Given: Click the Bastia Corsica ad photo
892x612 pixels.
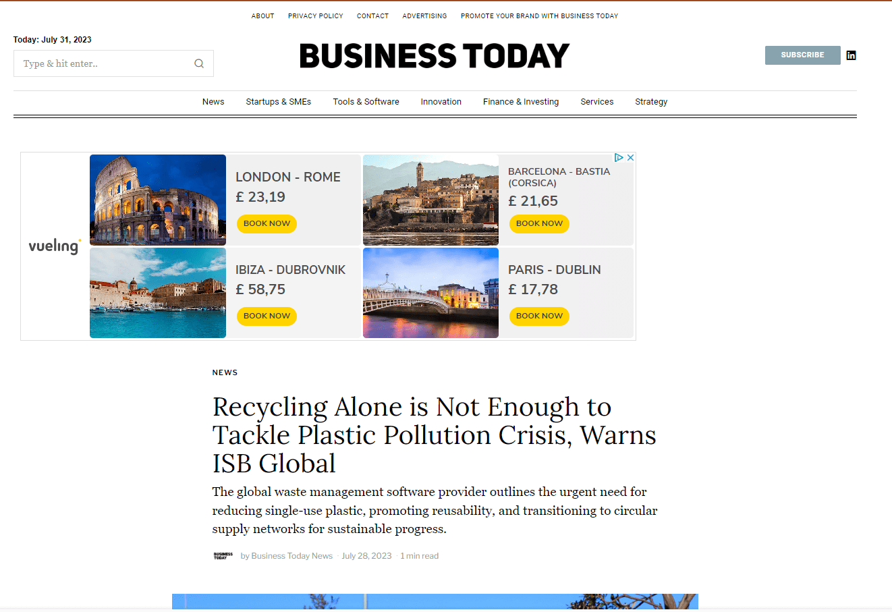Looking at the screenshot, I should click(x=430, y=200).
